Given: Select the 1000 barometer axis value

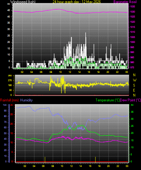Looking at the screenshot, I should (132, 42).
